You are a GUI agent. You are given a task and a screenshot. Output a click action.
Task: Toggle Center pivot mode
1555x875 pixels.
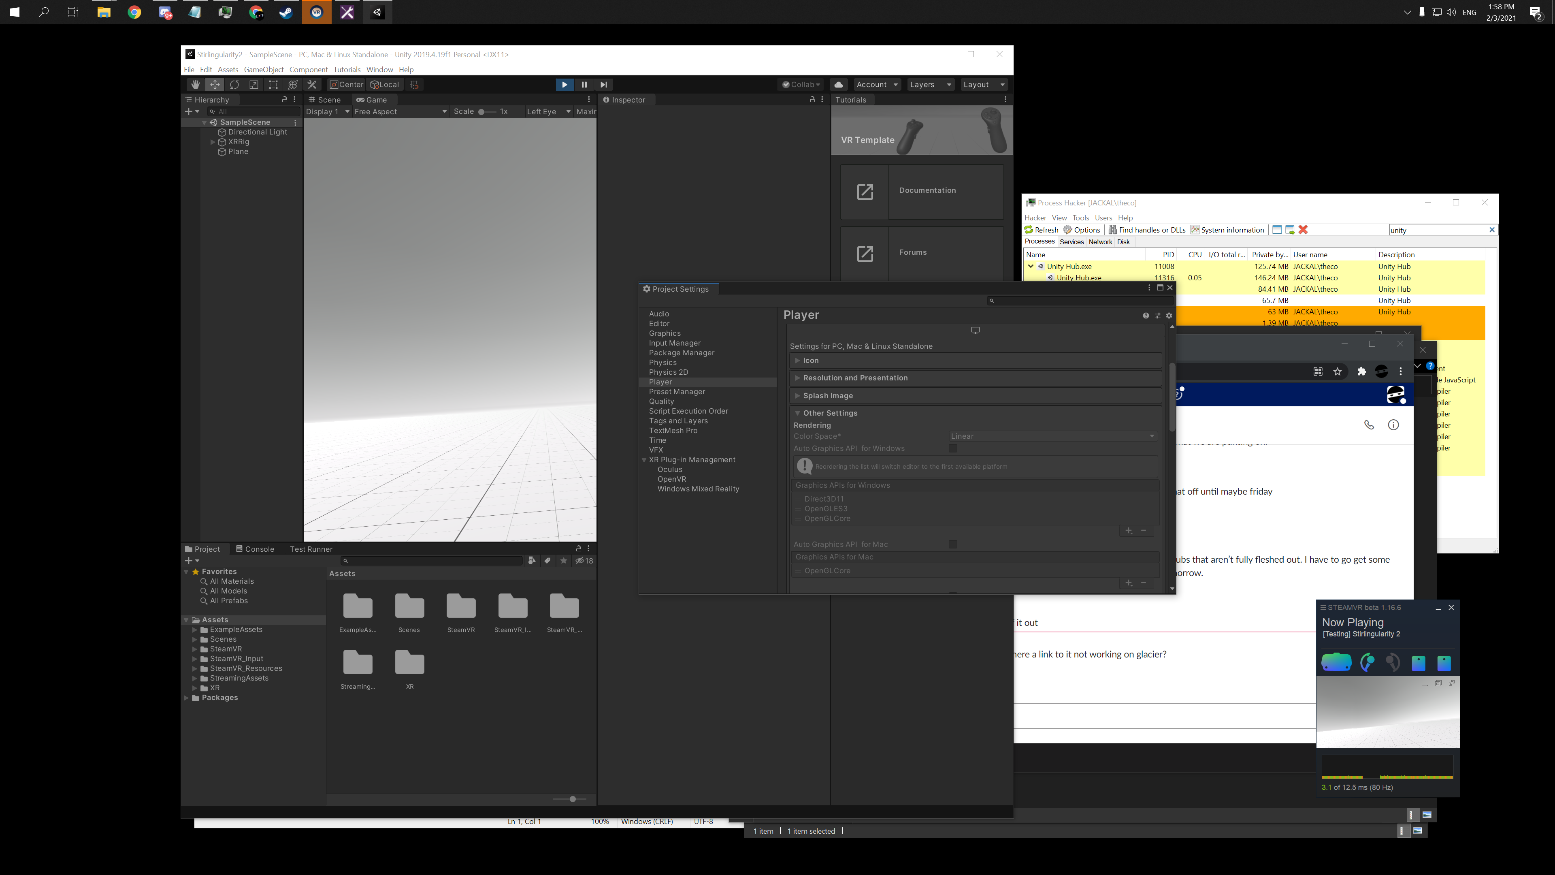click(x=346, y=85)
